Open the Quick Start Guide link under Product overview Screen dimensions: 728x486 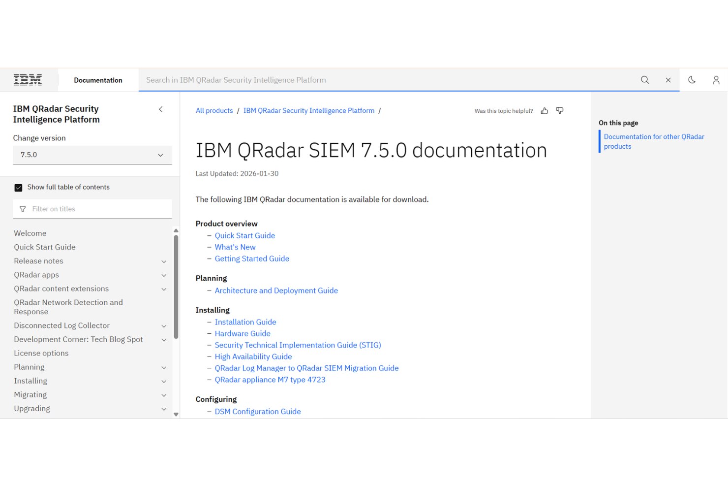(245, 235)
